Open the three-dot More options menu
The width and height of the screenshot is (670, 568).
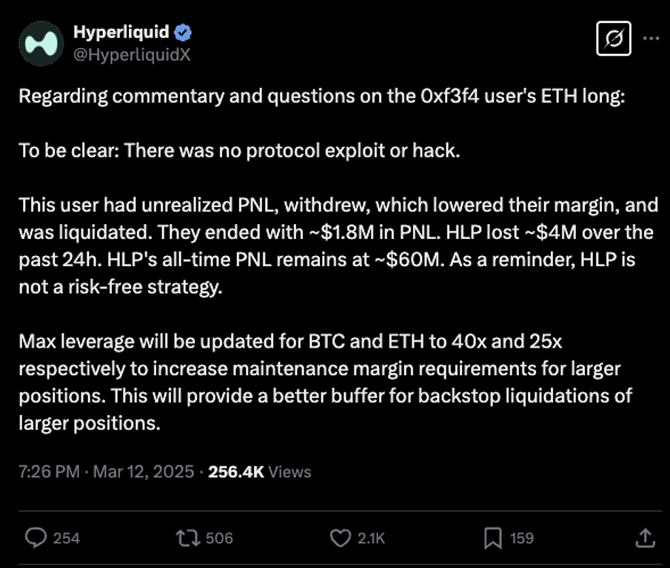click(x=650, y=38)
